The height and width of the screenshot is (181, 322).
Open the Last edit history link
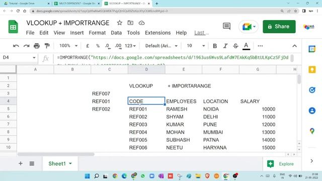coord(201,33)
